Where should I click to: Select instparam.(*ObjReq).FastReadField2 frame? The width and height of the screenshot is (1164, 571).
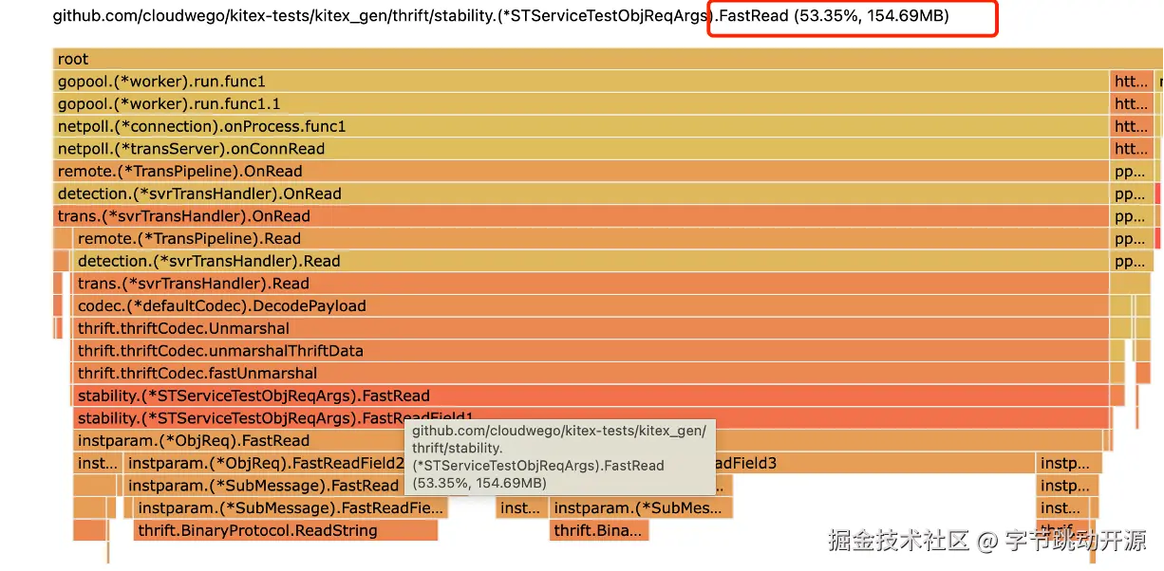[266, 464]
